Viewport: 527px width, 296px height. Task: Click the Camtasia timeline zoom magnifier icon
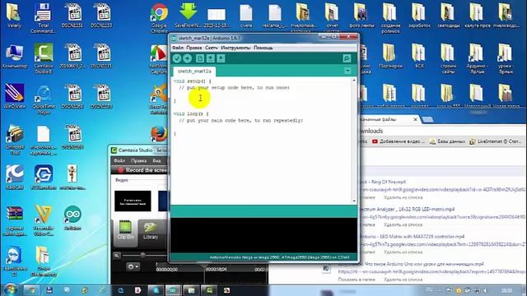click(x=117, y=256)
